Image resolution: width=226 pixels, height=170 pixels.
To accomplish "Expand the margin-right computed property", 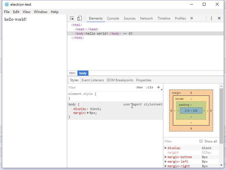I will coord(166,166).
